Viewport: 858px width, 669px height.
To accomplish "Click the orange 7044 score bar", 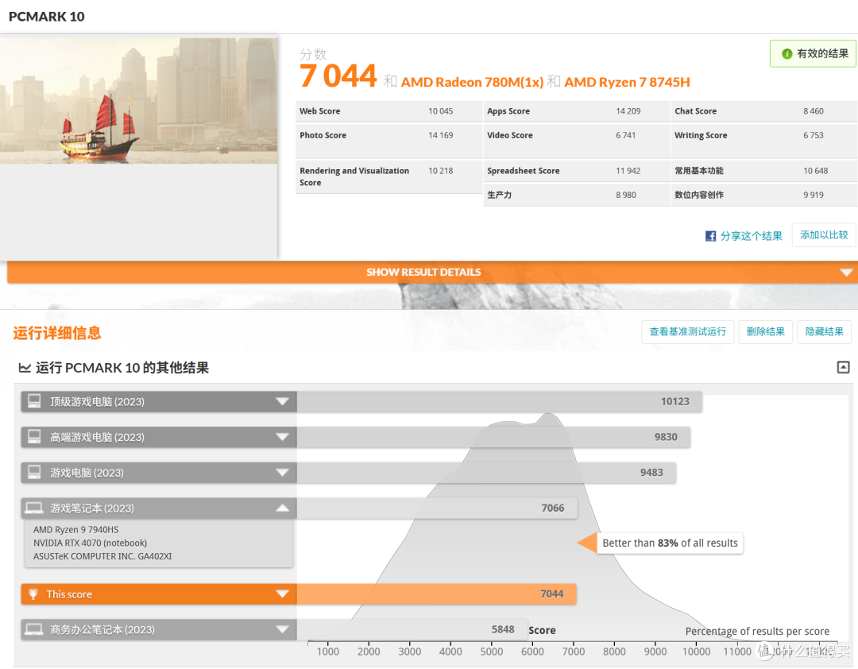I will click(x=437, y=594).
